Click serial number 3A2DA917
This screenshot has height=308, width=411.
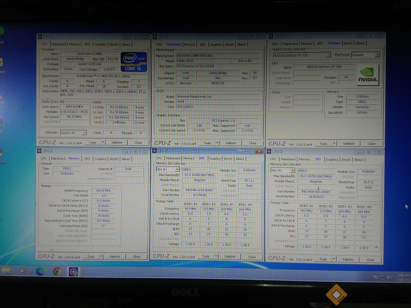pyautogui.click(x=316, y=197)
